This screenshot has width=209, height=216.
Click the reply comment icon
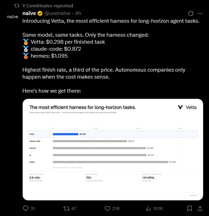click(26, 208)
